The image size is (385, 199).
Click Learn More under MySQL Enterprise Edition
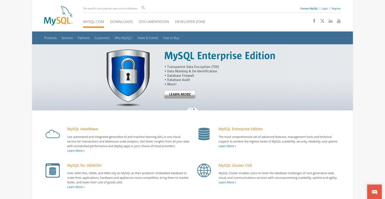[227, 146]
